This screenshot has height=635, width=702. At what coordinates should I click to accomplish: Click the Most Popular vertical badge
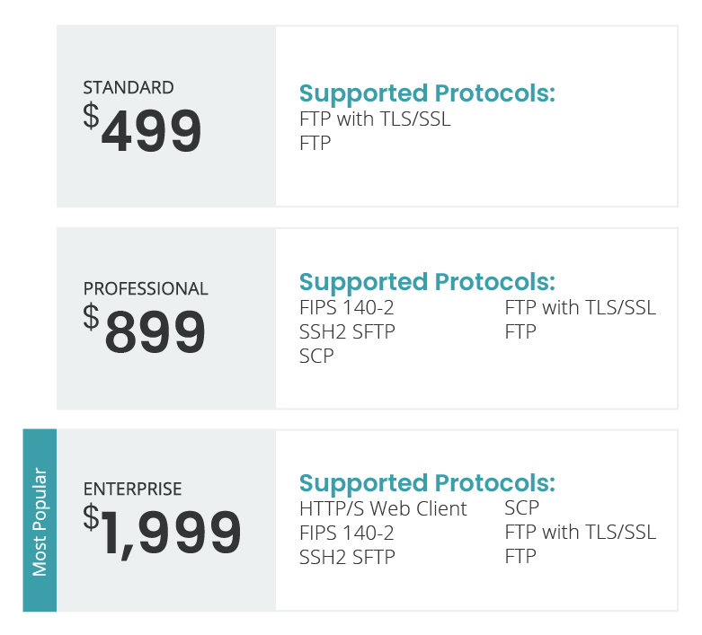(x=40, y=521)
